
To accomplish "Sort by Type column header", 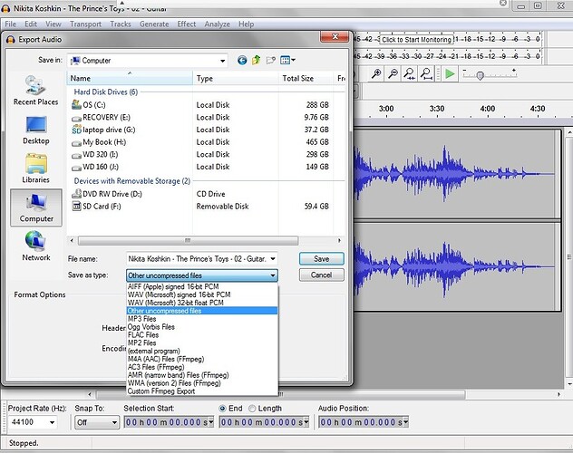I will pyautogui.click(x=236, y=79).
